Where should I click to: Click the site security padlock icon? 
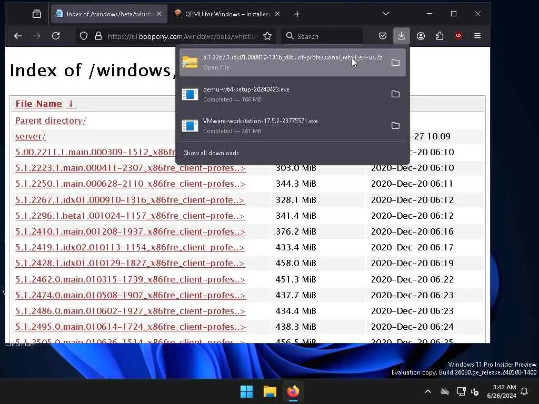click(98, 36)
